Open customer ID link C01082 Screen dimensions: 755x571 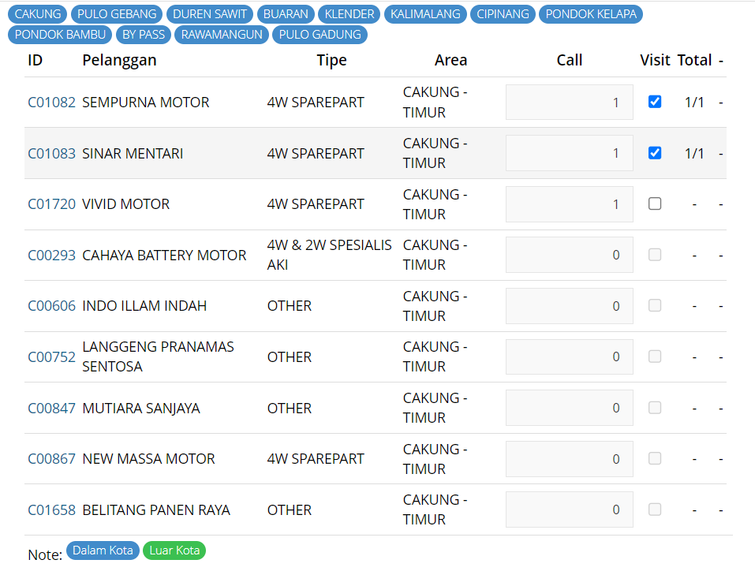point(51,103)
